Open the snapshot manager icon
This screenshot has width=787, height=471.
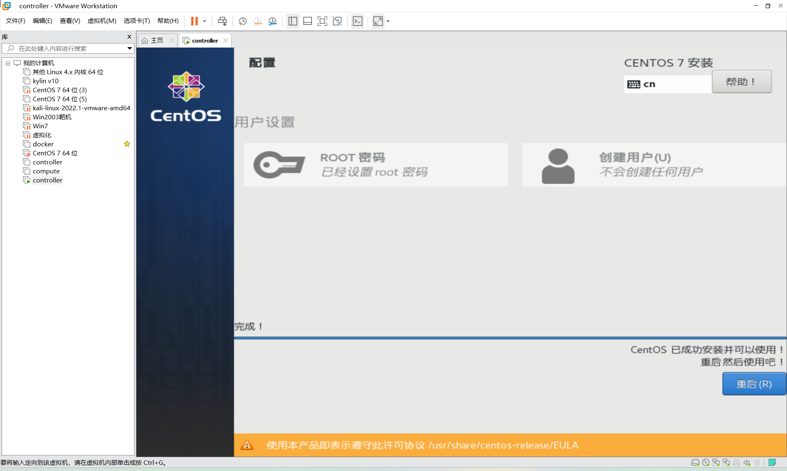tap(273, 21)
